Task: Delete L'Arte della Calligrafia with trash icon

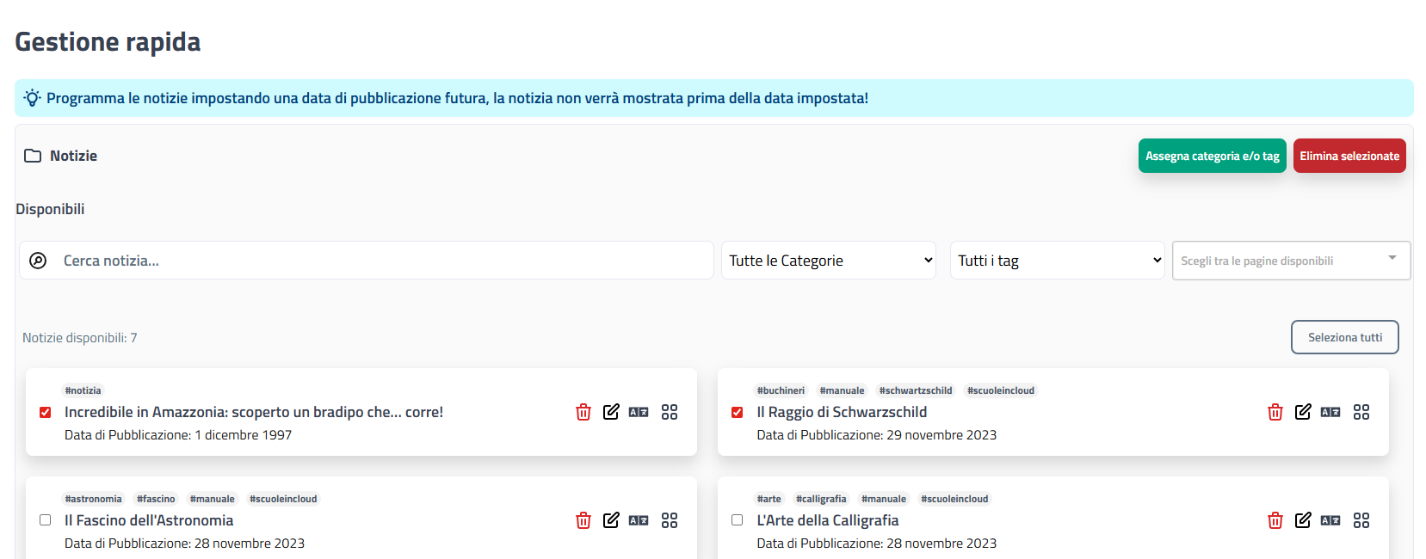Action: coord(1275,520)
